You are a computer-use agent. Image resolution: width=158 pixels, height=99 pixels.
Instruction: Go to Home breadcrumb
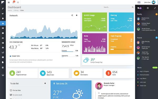pyautogui.click(x=10, y=10)
